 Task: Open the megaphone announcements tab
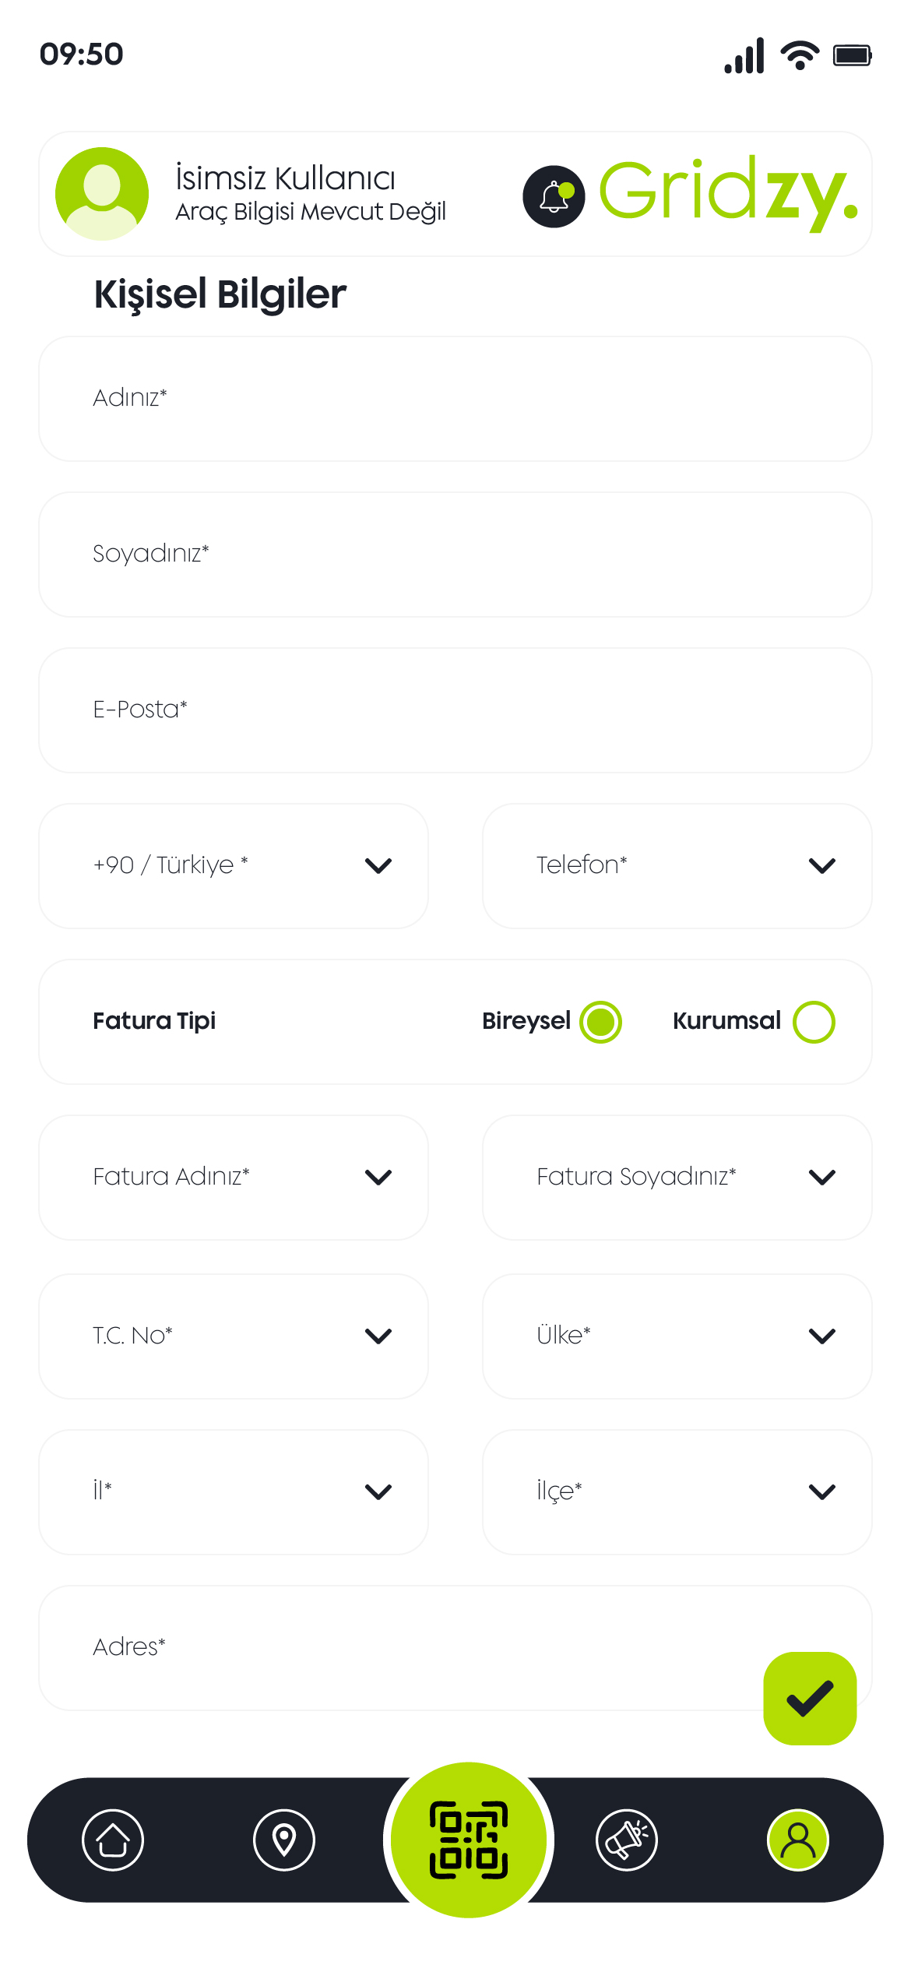(627, 1840)
